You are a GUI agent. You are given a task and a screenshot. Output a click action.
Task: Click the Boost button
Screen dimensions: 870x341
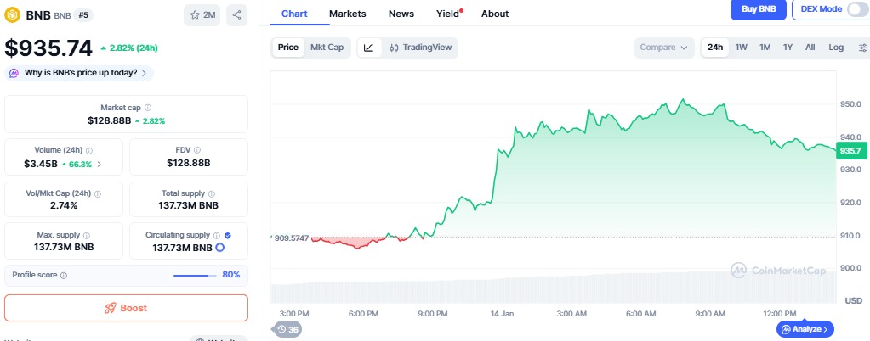pos(126,308)
